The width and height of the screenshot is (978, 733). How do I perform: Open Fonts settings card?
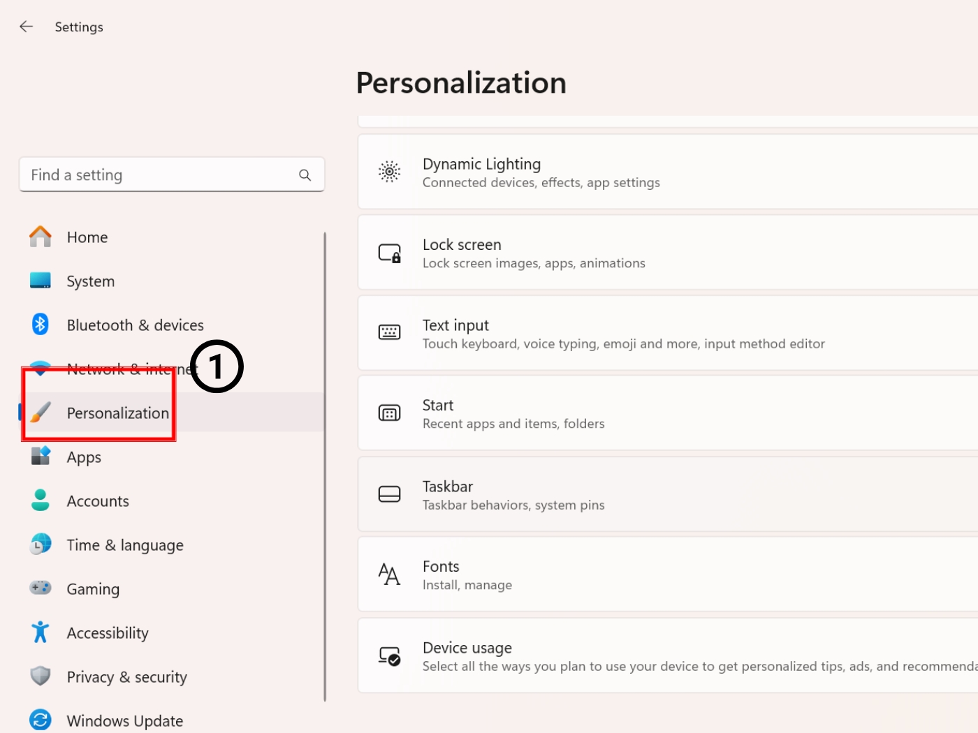(x=668, y=575)
